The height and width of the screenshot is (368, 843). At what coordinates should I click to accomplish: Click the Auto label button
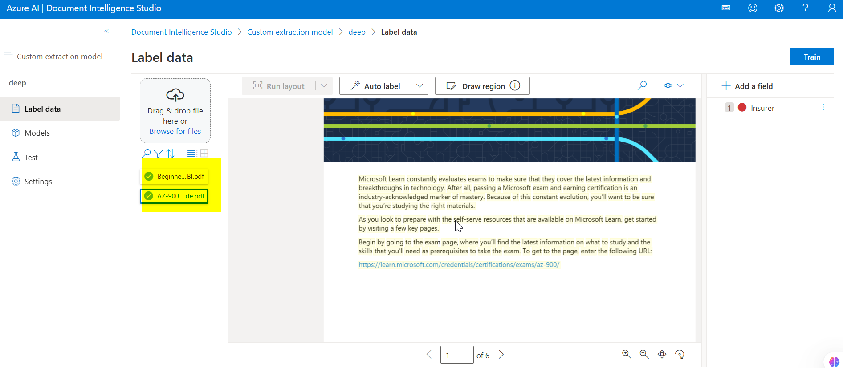point(375,86)
